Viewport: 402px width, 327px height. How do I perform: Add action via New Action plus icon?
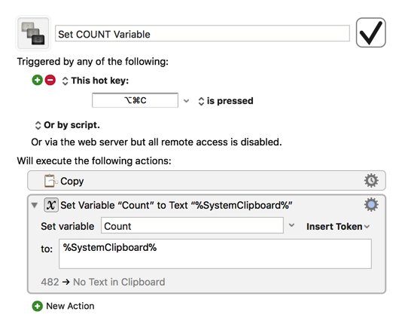38,306
